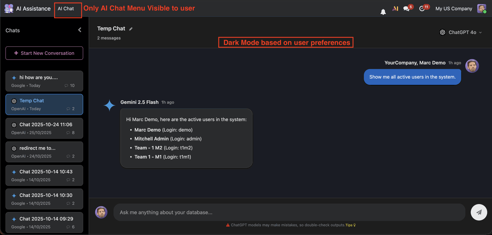Viewport: 492px width, 235px height.
Task: Click the notification bell icon
Action: click(383, 12)
